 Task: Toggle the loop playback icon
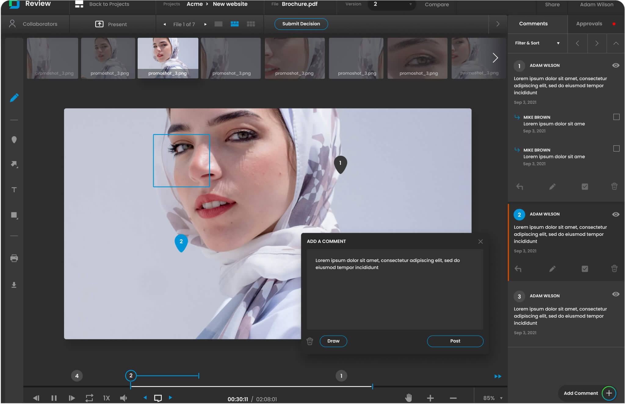89,398
